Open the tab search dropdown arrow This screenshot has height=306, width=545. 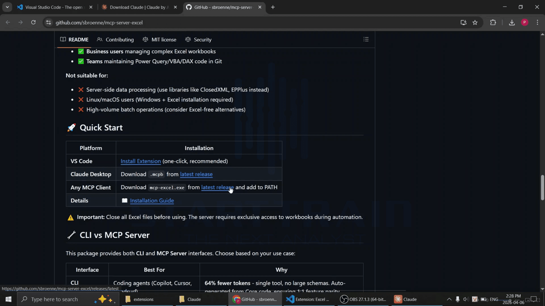pyautogui.click(x=7, y=7)
